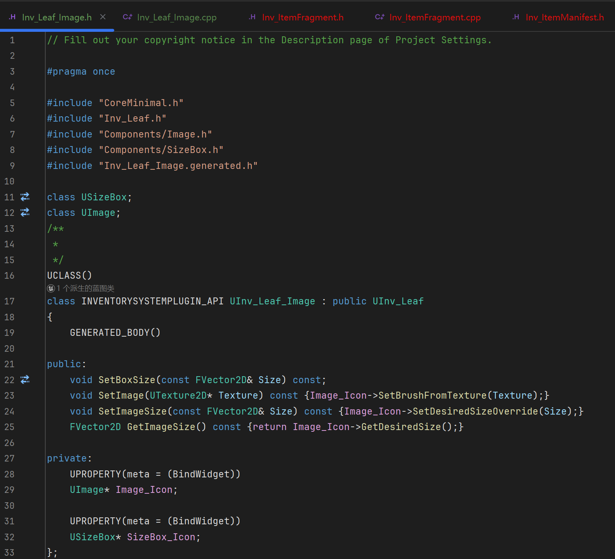
Task: Click the "CoreMinimal.h" include path
Action: pos(141,103)
